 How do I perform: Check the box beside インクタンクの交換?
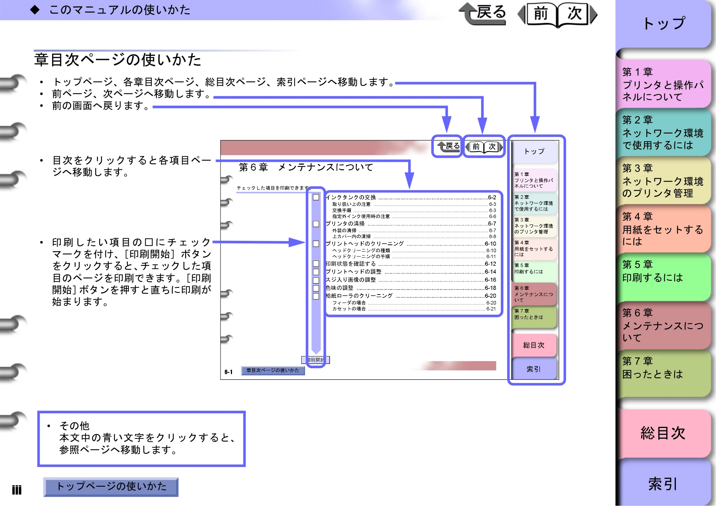[x=316, y=197]
